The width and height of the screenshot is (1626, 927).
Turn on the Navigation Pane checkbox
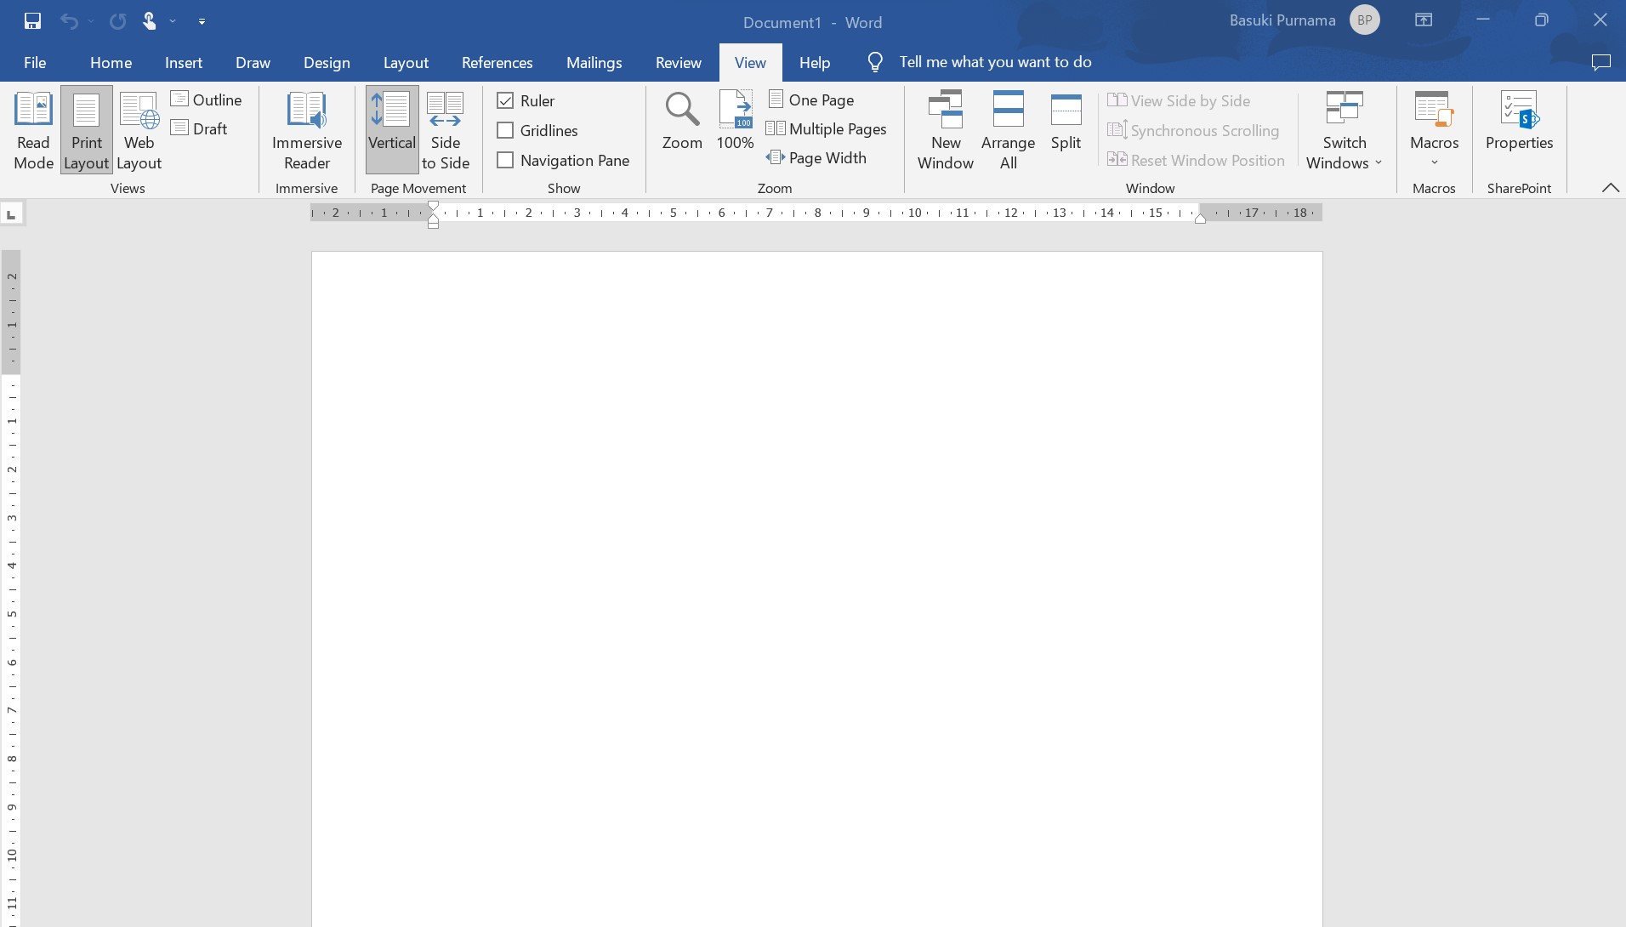pyautogui.click(x=505, y=161)
